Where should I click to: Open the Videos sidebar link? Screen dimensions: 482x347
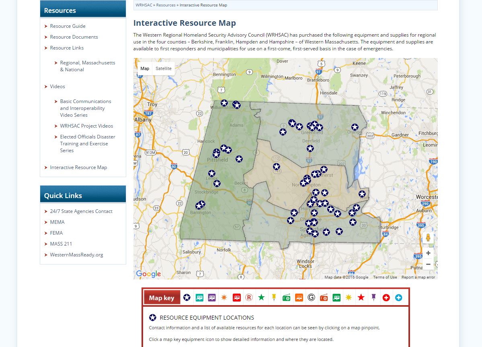point(57,87)
